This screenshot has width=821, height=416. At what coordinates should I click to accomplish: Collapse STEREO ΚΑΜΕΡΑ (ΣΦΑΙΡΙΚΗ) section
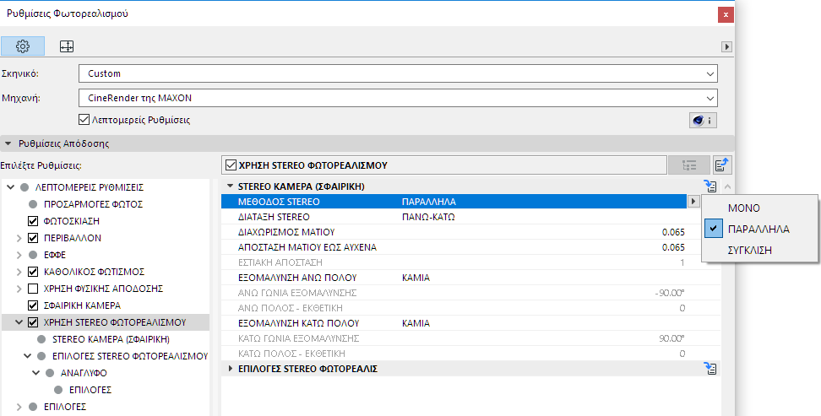[230, 186]
